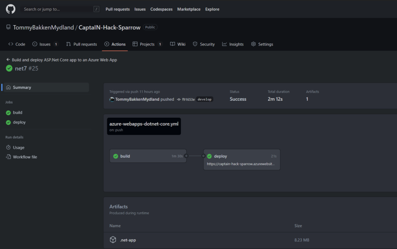Click the Issues tab circle-dot icon
Screen dimensions: 397x249
(x=35, y=44)
